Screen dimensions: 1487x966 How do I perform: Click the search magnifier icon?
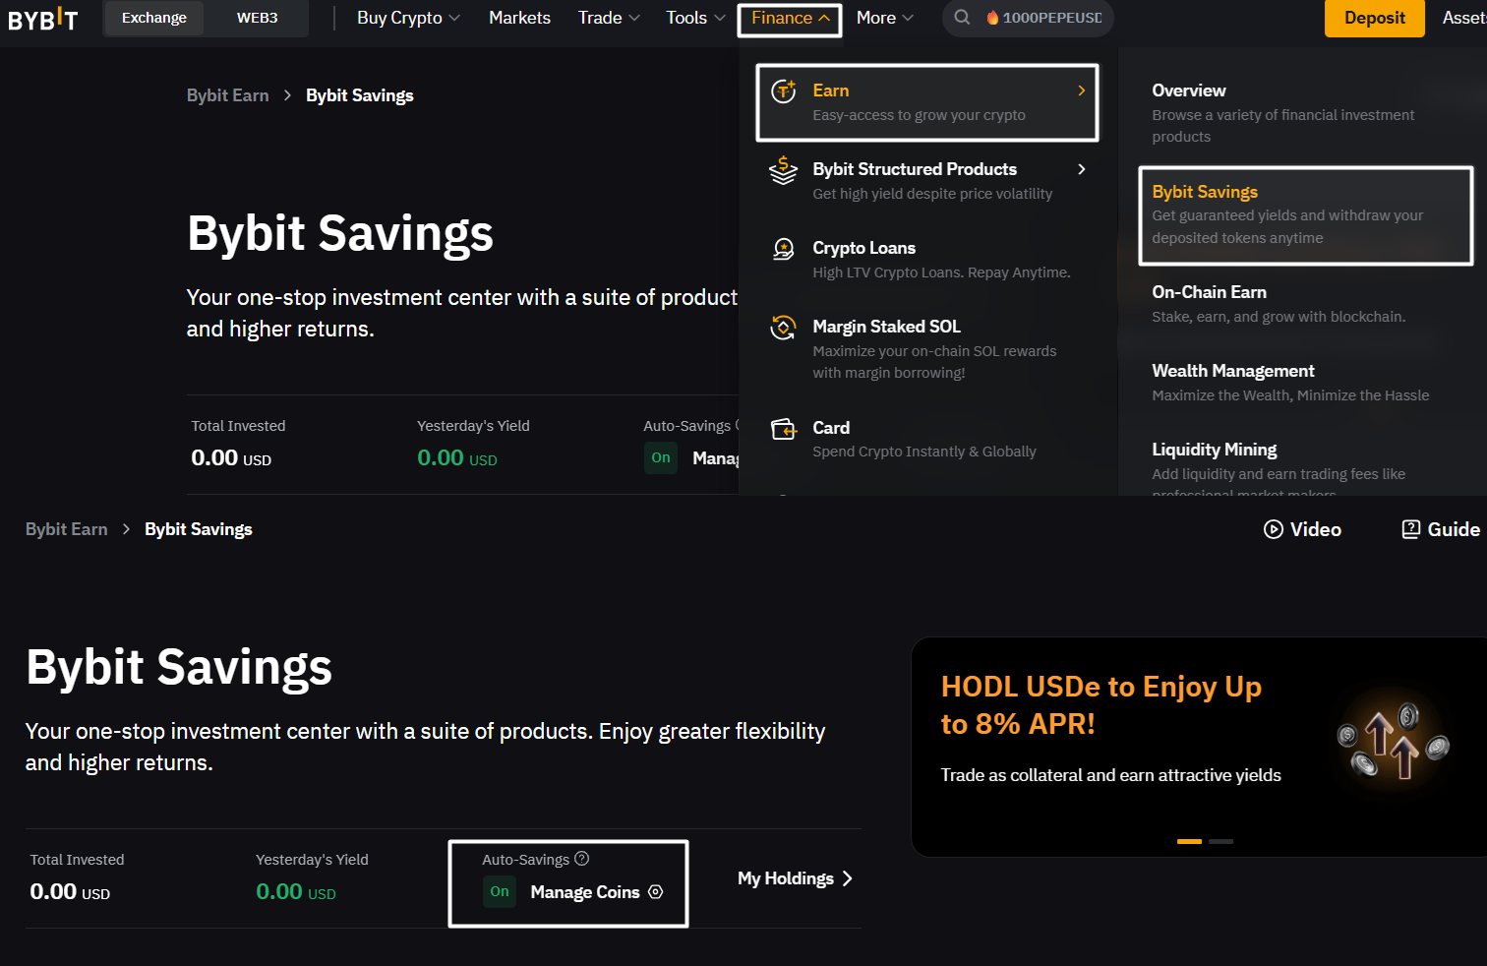pos(962,18)
